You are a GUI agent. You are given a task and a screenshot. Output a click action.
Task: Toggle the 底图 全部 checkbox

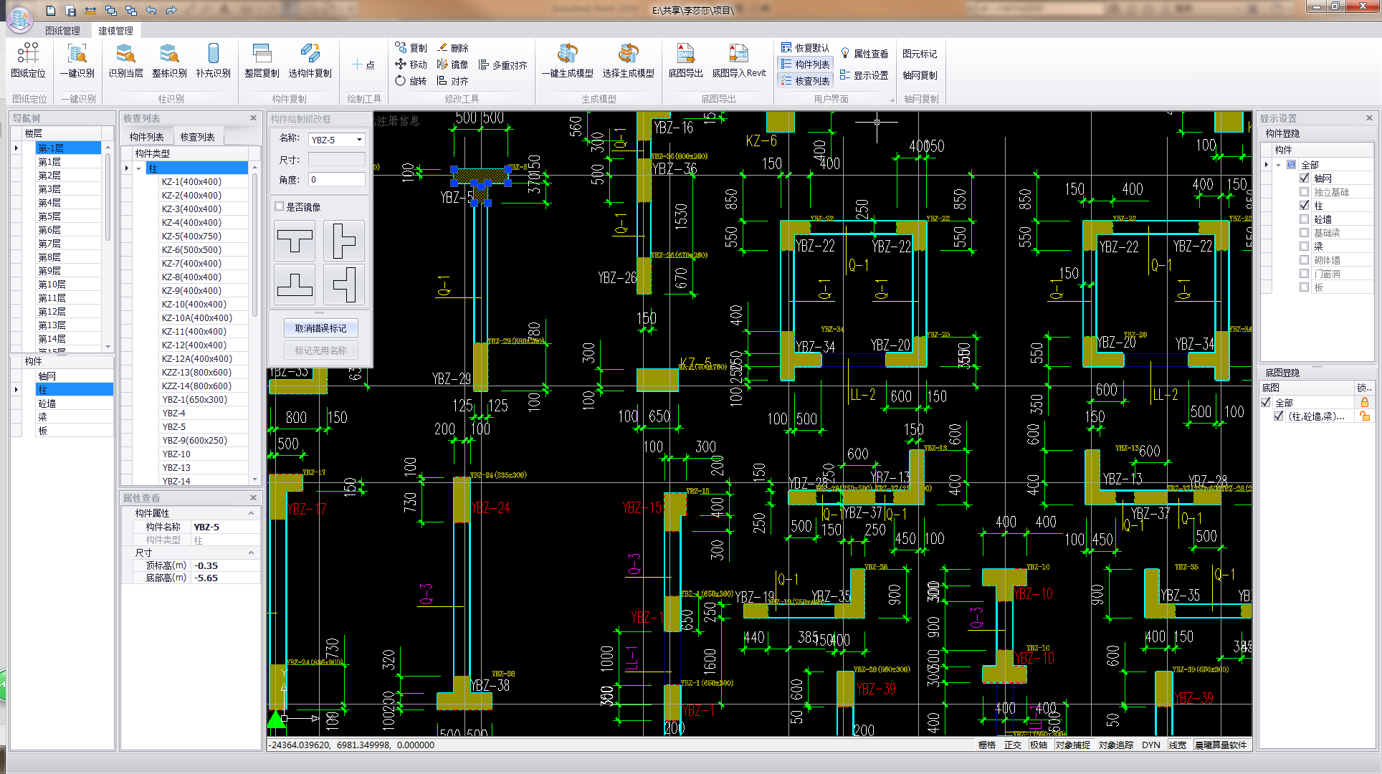[x=1267, y=403]
